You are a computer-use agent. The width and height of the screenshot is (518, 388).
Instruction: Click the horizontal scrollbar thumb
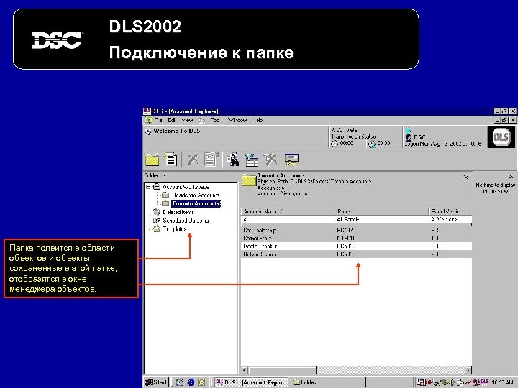(282, 370)
